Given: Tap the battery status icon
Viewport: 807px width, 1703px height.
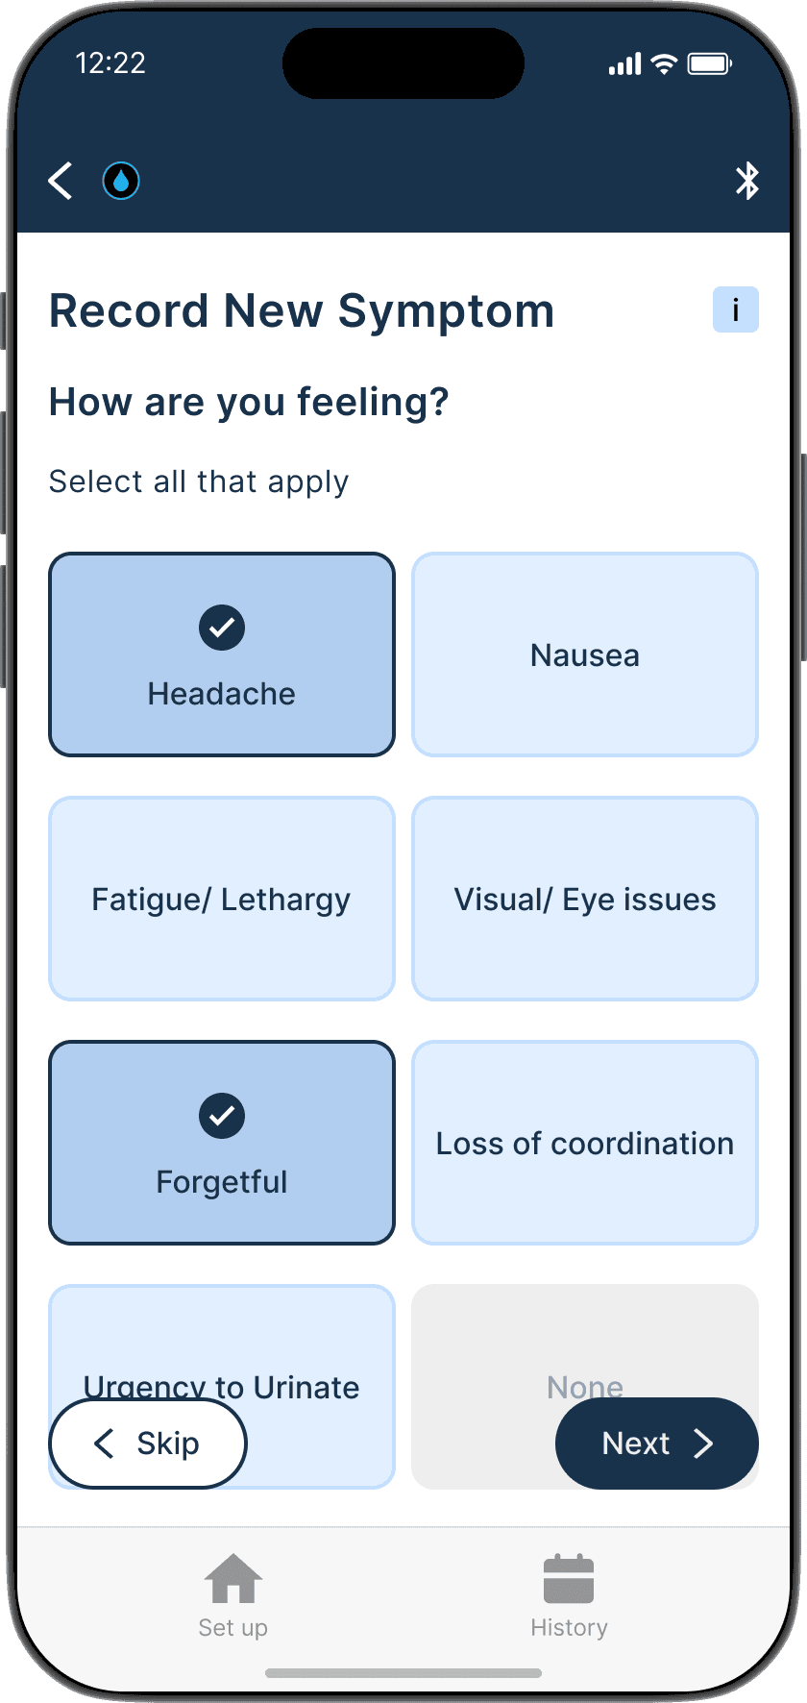Looking at the screenshot, I should tap(710, 64).
